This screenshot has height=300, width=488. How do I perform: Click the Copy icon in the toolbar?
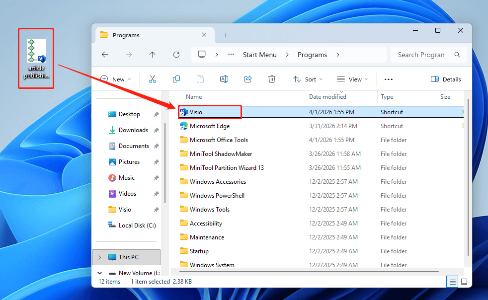tap(176, 79)
